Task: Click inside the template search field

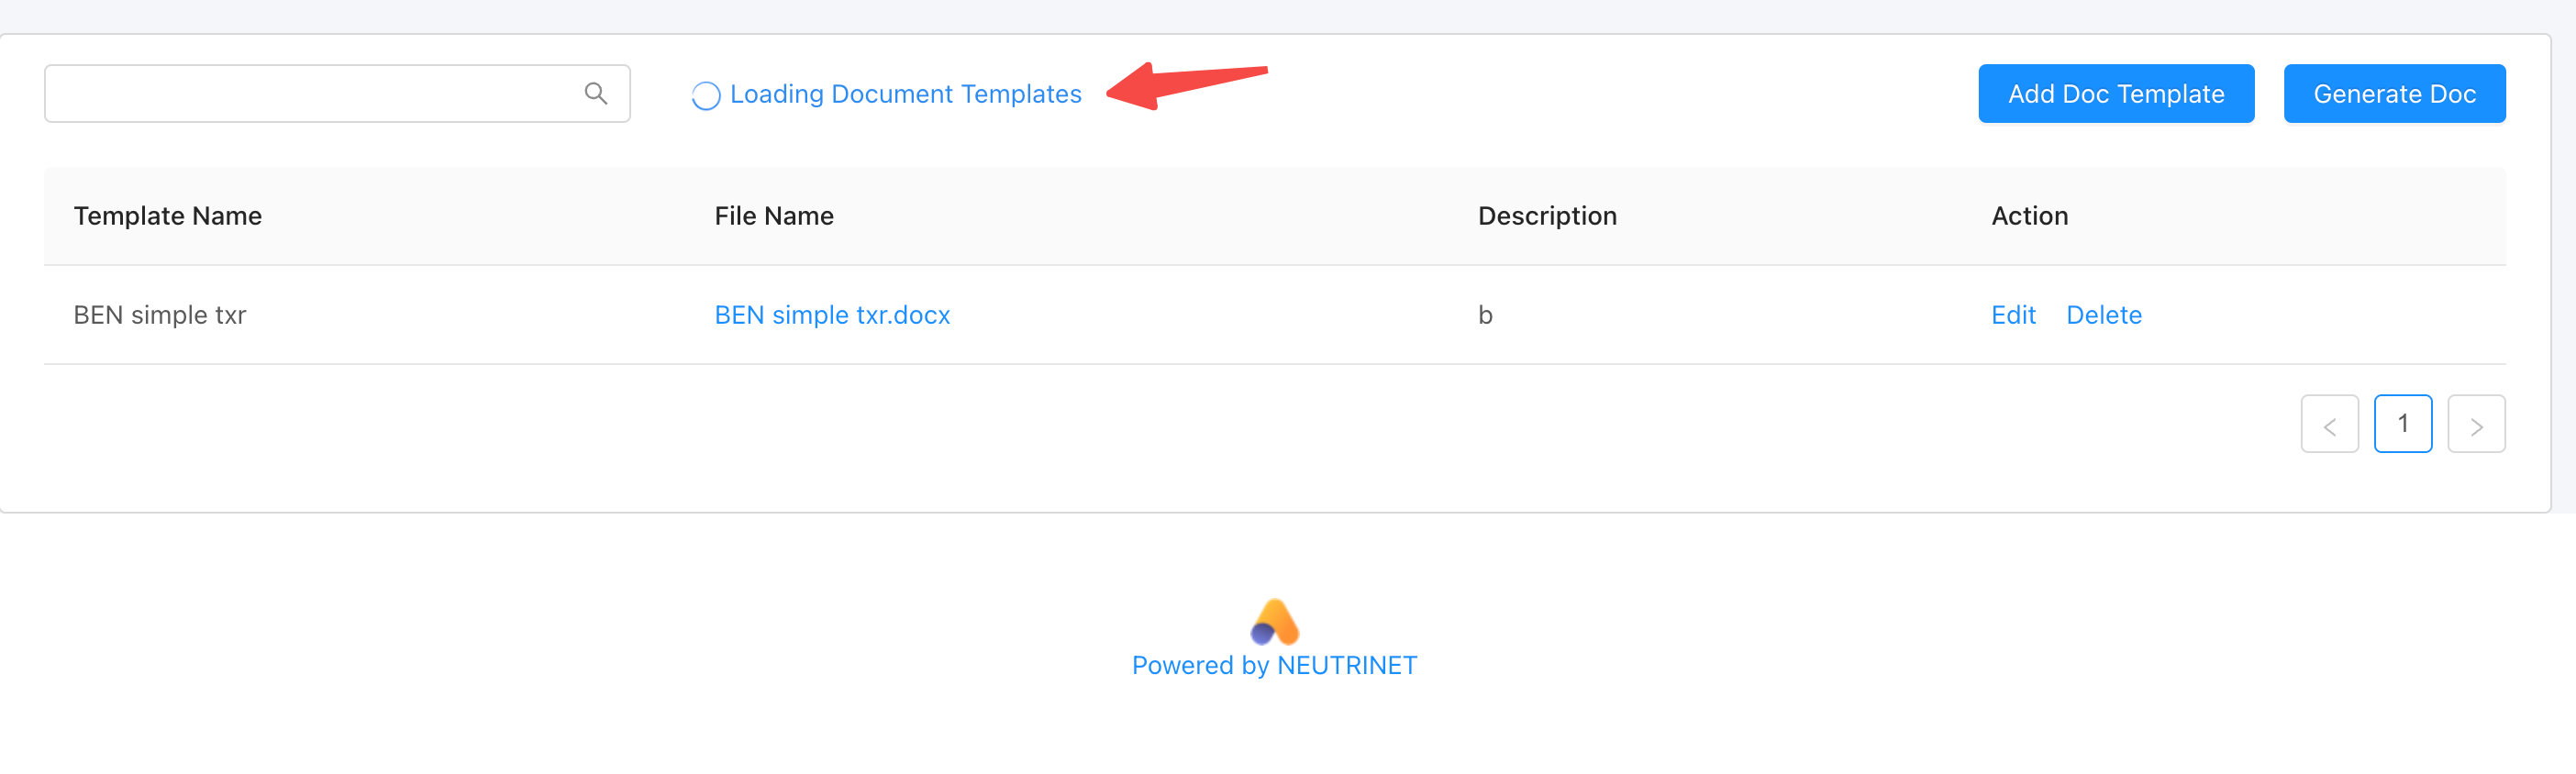Action: pos(310,94)
